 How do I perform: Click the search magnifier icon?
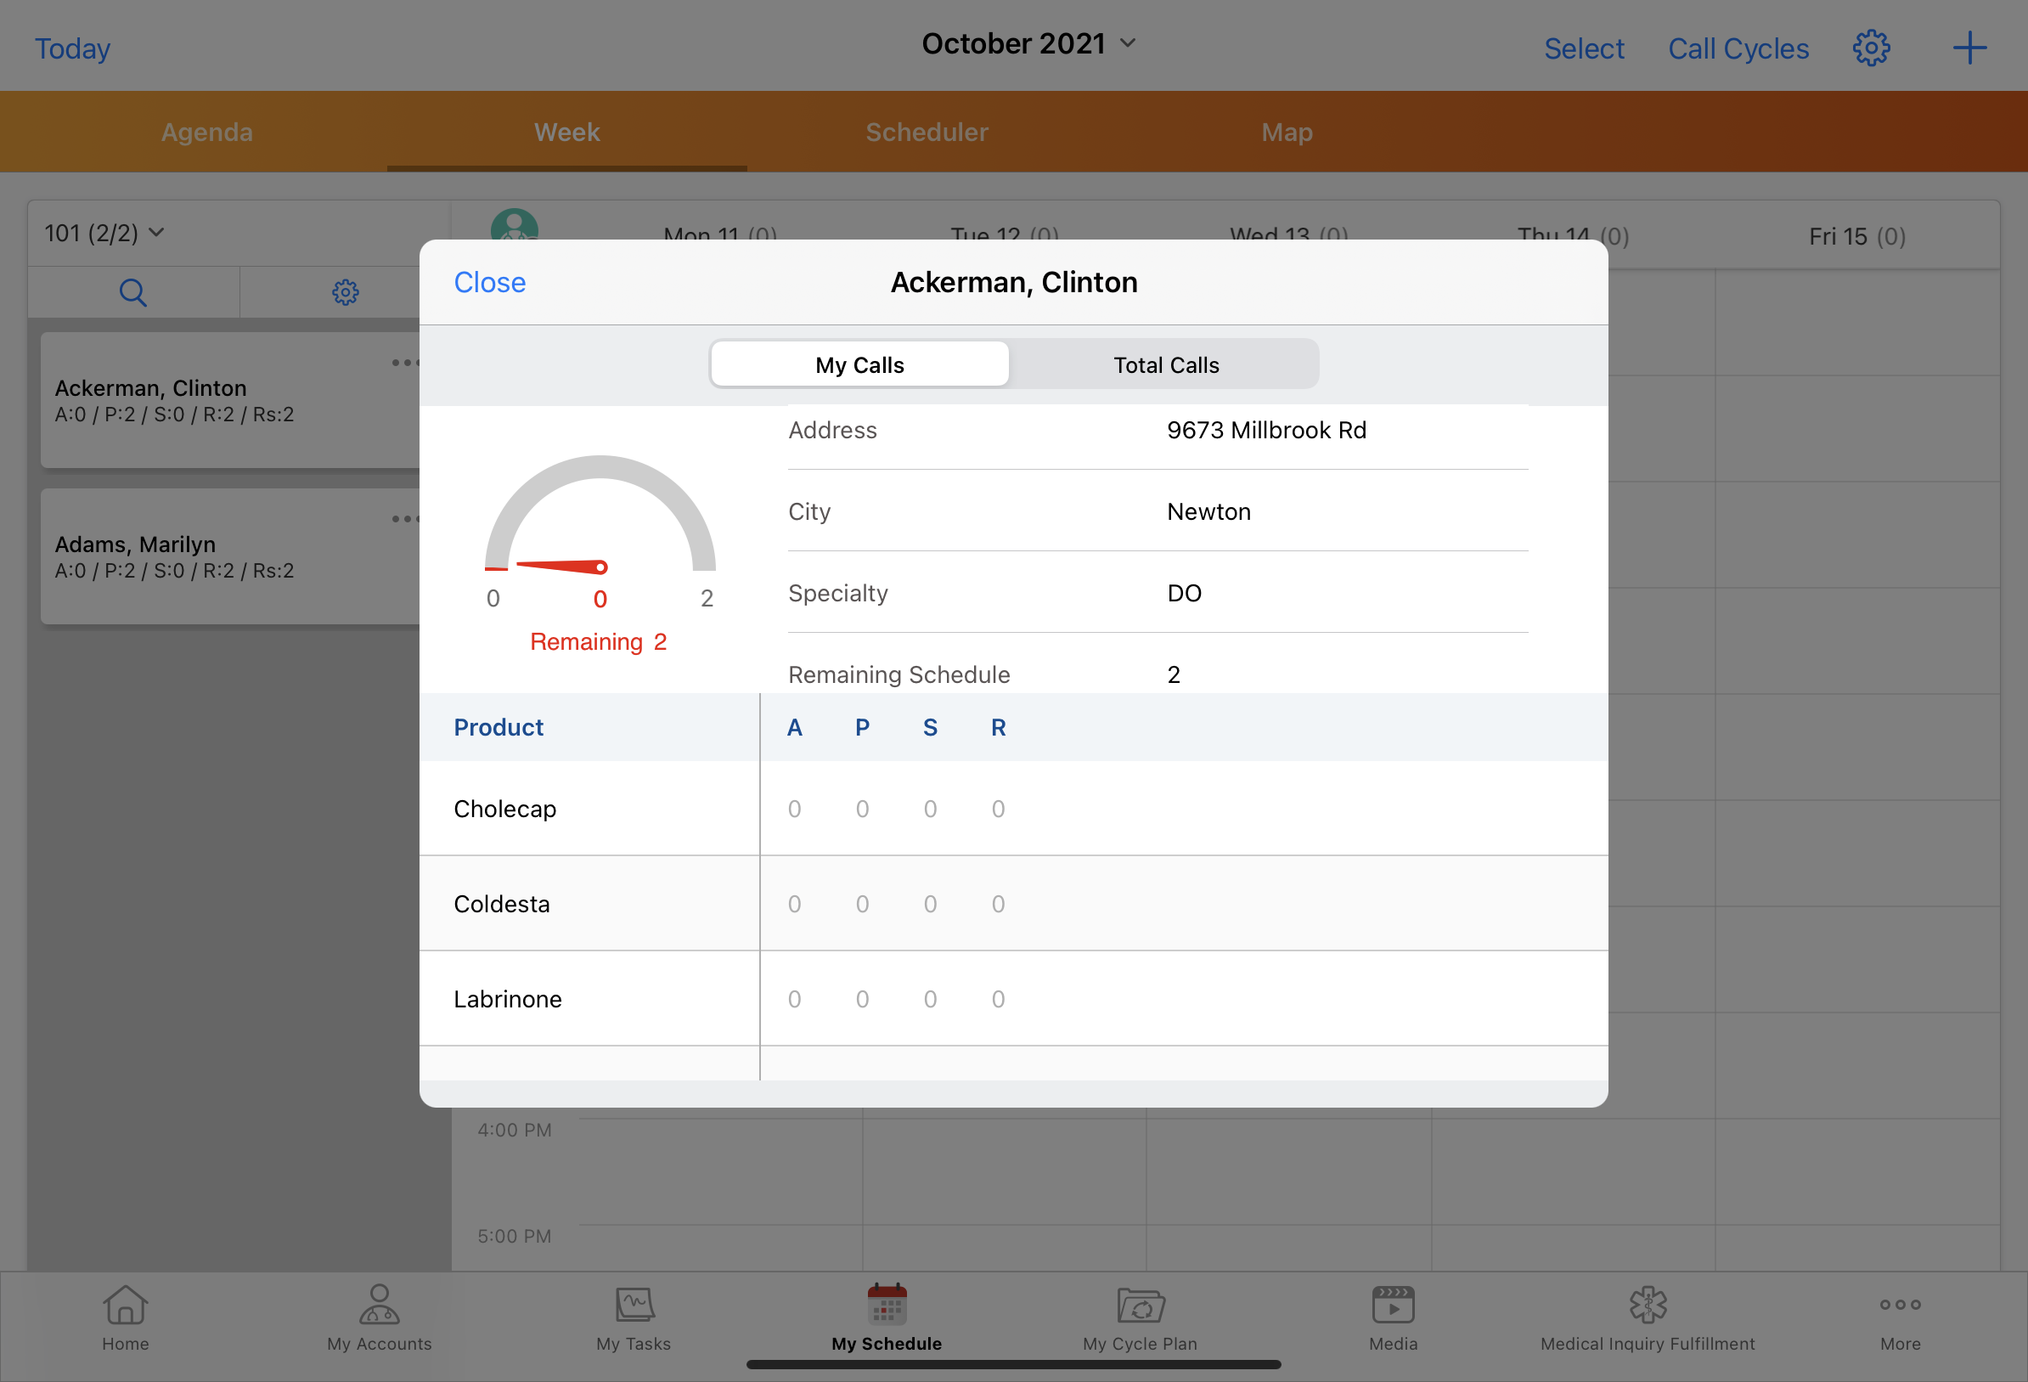(132, 292)
